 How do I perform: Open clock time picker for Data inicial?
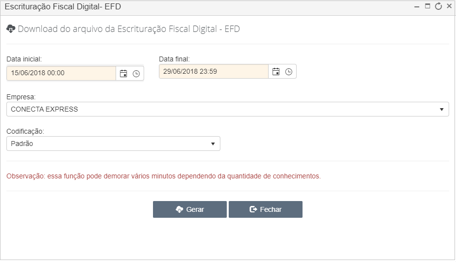tap(136, 74)
